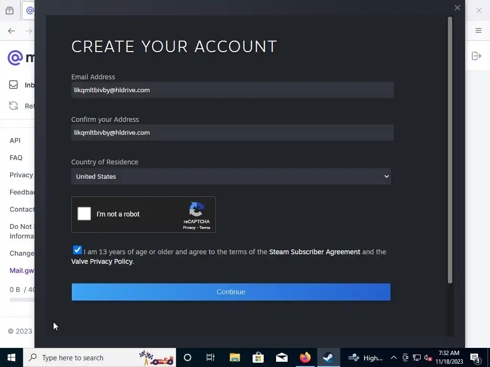490x367 pixels.
Task: Click the mail site @ logo
Action: [x=15, y=58]
